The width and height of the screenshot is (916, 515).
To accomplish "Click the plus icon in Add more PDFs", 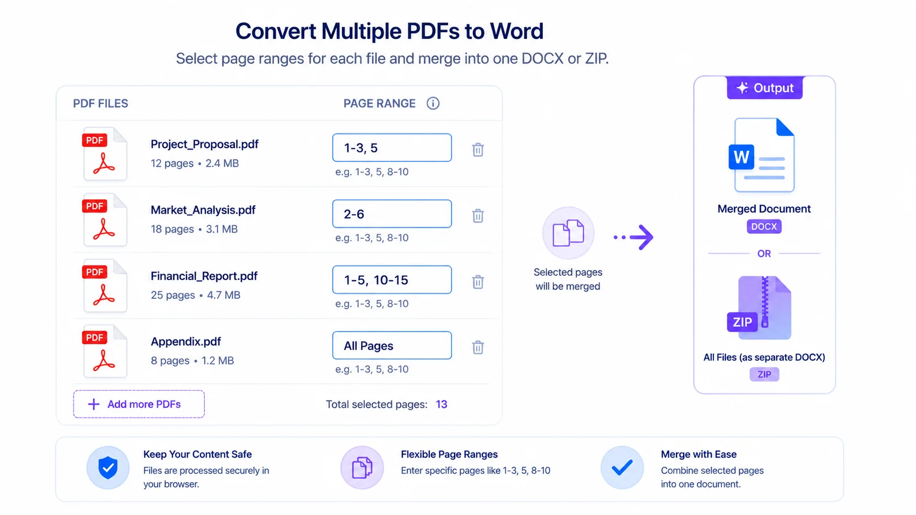I will (x=94, y=404).
